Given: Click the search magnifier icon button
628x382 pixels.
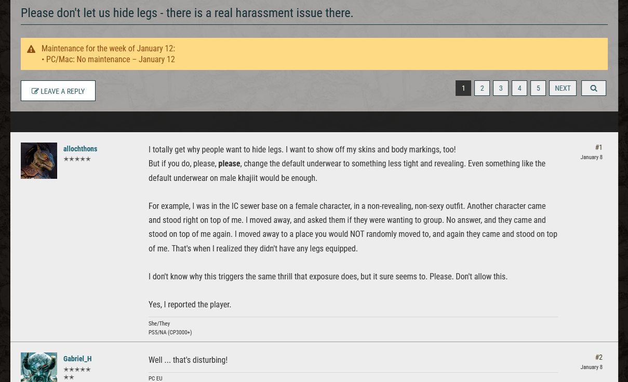Looking at the screenshot, I should 594,88.
